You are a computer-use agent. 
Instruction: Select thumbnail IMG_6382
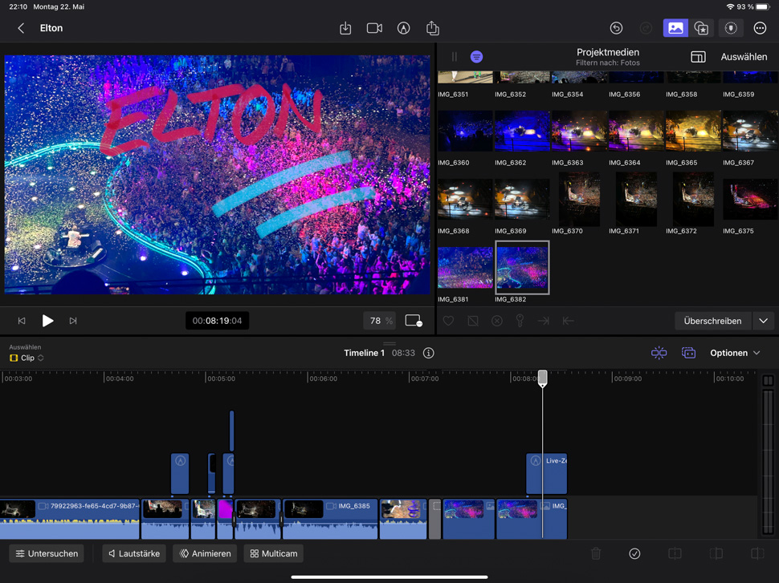tap(522, 267)
